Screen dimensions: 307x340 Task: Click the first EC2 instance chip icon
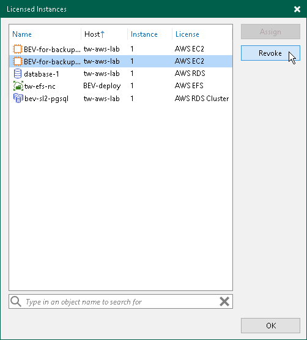18,49
